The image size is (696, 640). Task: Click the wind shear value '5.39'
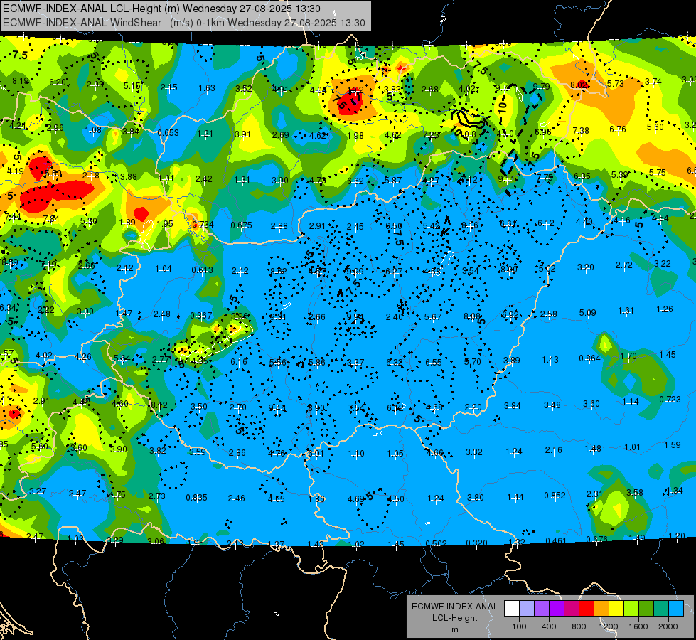[x=619, y=174]
